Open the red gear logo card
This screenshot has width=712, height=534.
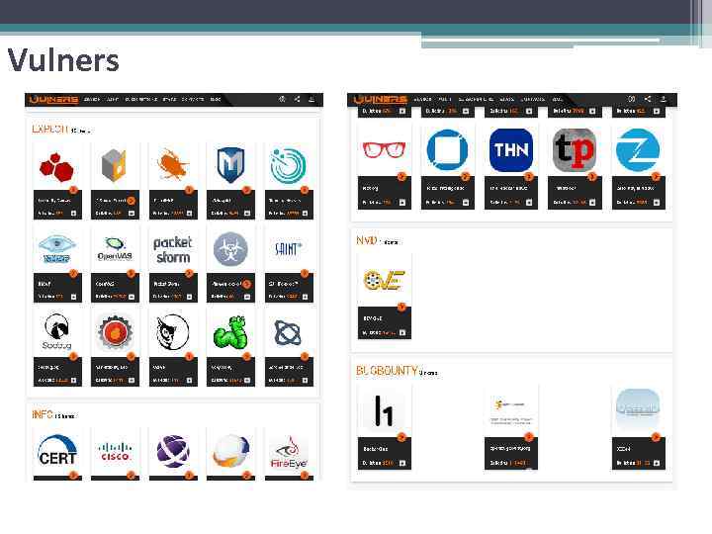pyautogui.click(x=115, y=348)
